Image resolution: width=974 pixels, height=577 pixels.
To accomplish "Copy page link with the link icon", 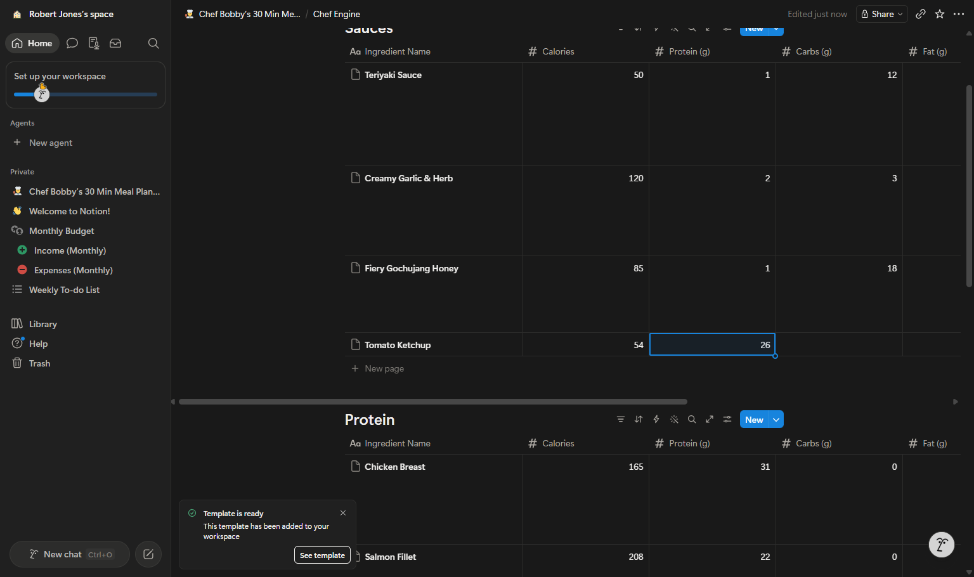I will click(x=921, y=14).
